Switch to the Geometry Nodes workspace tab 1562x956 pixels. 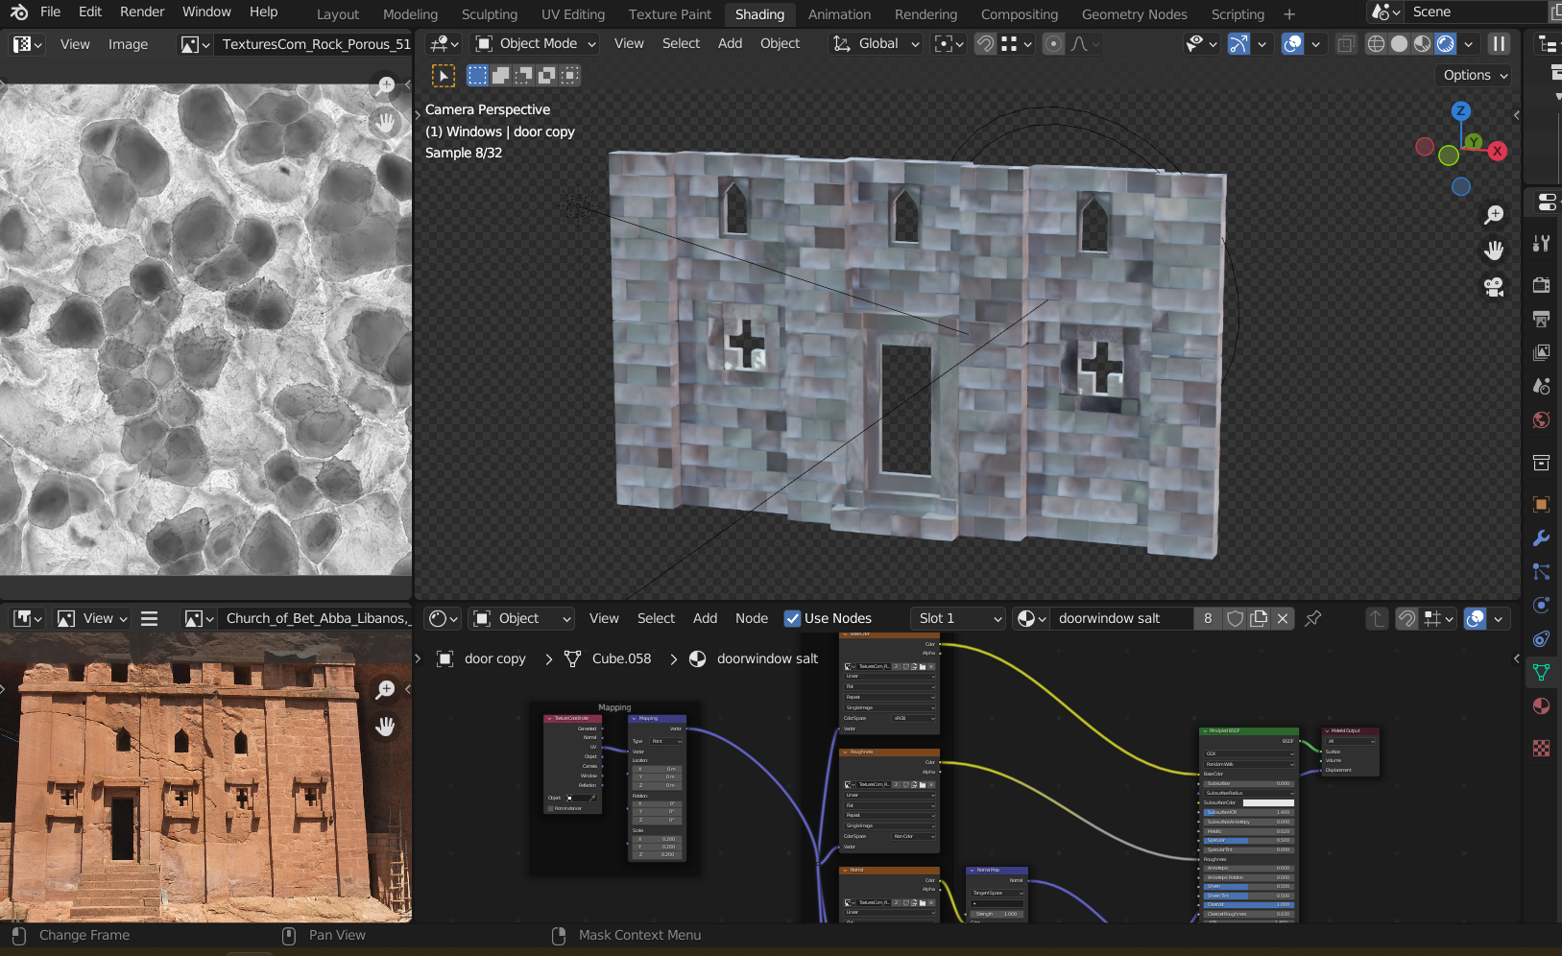[x=1134, y=14]
